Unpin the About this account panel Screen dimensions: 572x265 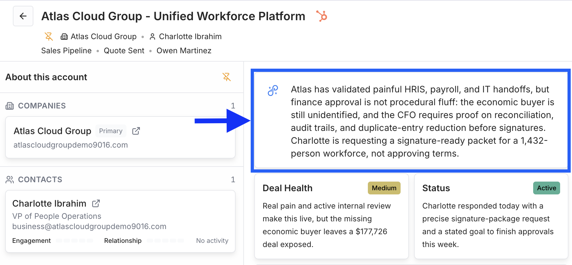tap(227, 77)
